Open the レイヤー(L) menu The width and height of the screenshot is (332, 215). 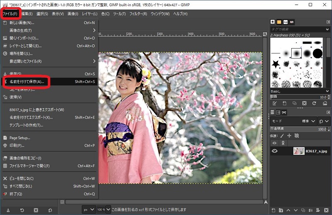[90, 14]
